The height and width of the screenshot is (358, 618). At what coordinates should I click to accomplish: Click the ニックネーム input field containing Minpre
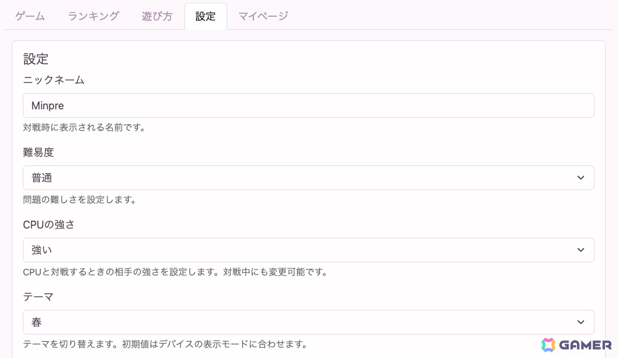coord(309,105)
